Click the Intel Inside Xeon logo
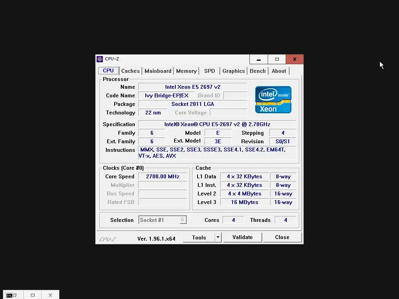 click(273, 100)
